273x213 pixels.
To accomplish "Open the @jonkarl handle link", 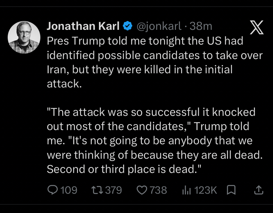I will [159, 26].
